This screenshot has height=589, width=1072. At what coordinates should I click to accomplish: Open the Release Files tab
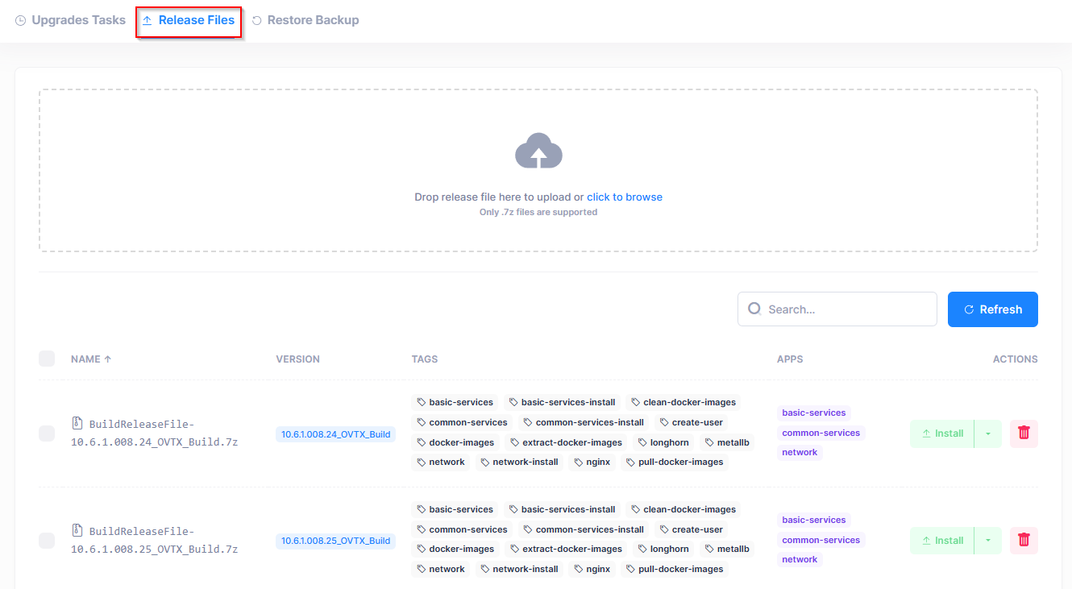click(x=189, y=20)
